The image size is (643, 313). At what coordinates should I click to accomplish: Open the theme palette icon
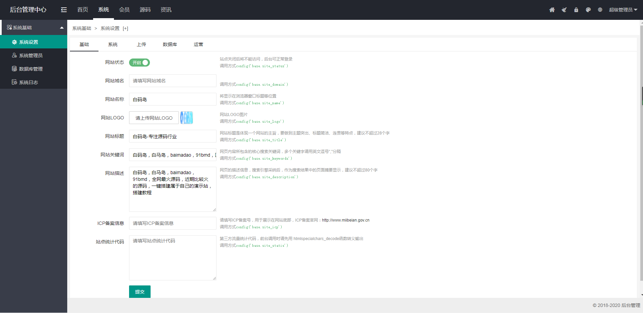coord(588,10)
